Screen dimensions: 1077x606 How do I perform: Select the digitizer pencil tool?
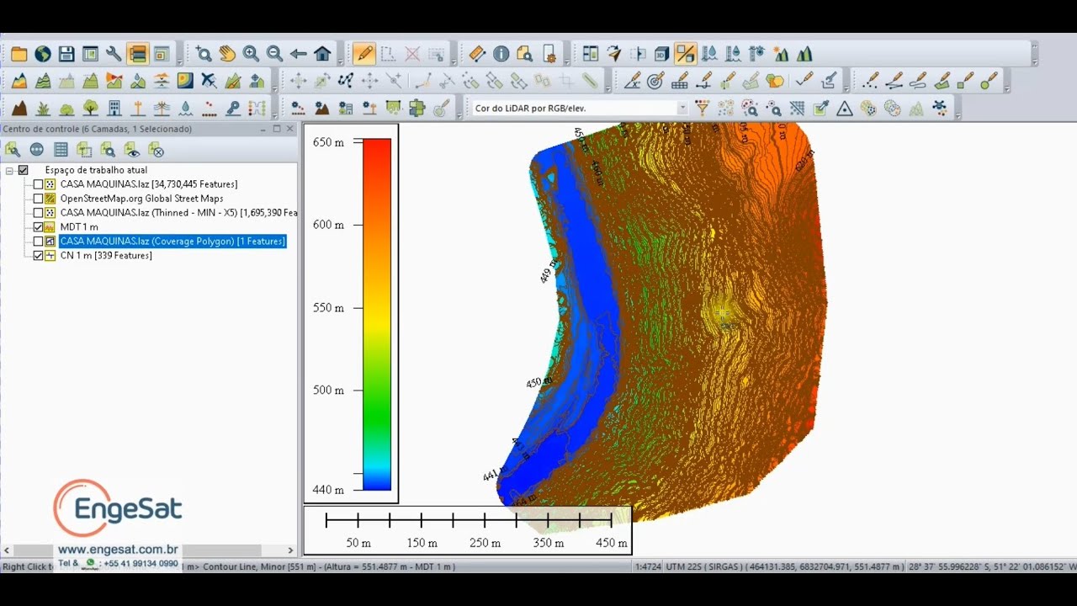(363, 54)
